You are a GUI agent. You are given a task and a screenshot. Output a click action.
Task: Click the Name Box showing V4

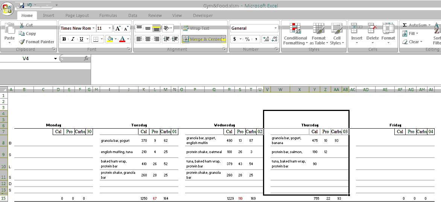click(x=26, y=59)
